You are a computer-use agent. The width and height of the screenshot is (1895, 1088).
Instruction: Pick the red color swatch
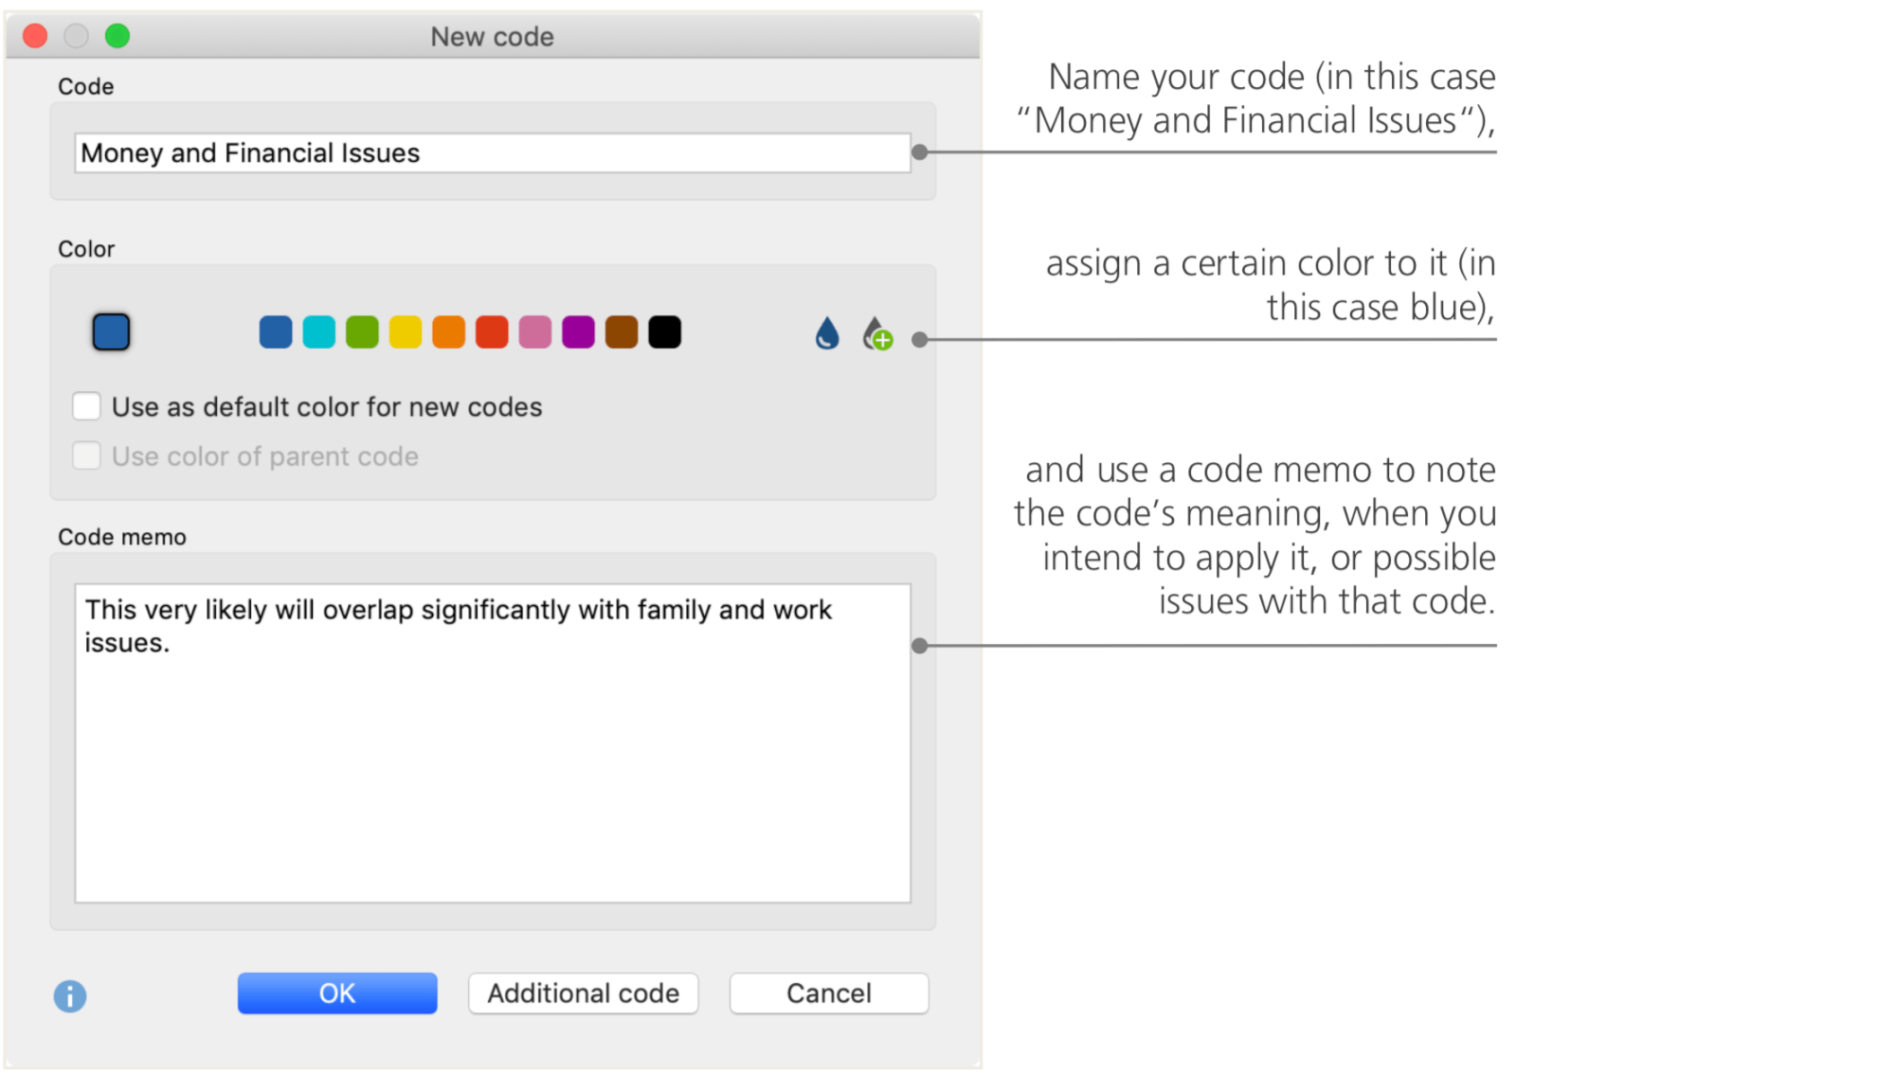[492, 332]
